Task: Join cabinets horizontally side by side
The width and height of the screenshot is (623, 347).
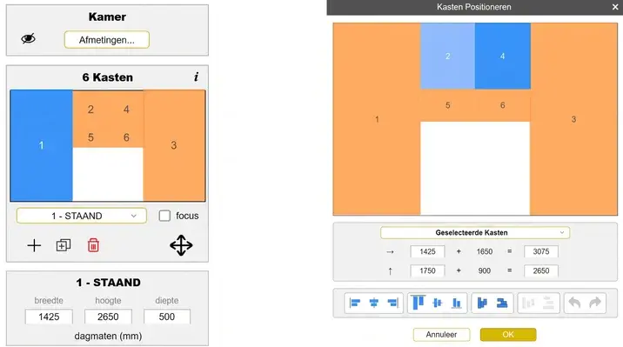Action: pos(482,304)
